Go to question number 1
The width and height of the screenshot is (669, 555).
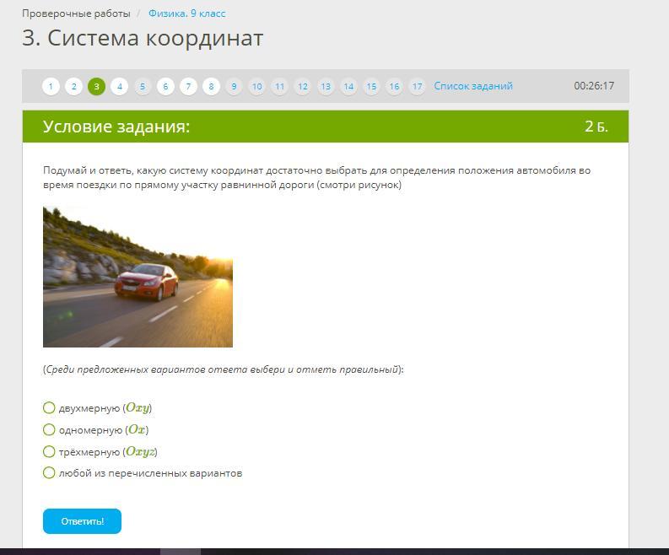tap(51, 86)
